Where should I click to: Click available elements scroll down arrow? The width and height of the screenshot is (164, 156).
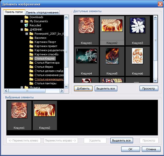click(x=155, y=80)
